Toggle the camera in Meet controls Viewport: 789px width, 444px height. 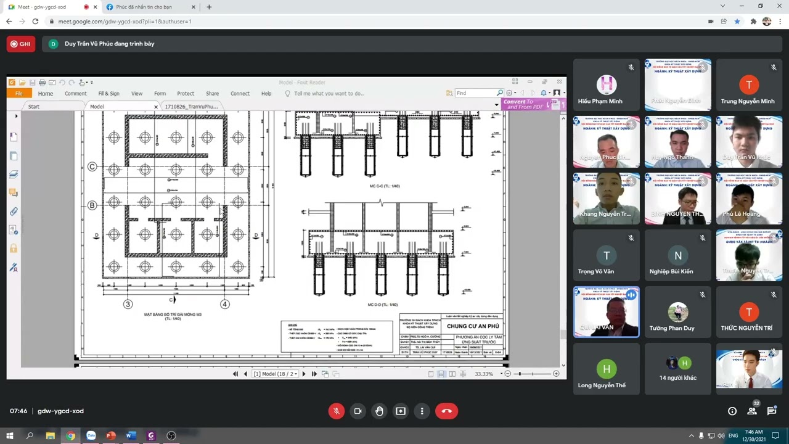pyautogui.click(x=358, y=411)
